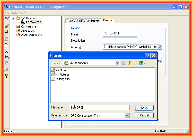Image resolution: width=193 pixels, height=137 pixels.
Task: Switch to the TwinCAT OPC Configurator tab
Action: [83, 21]
